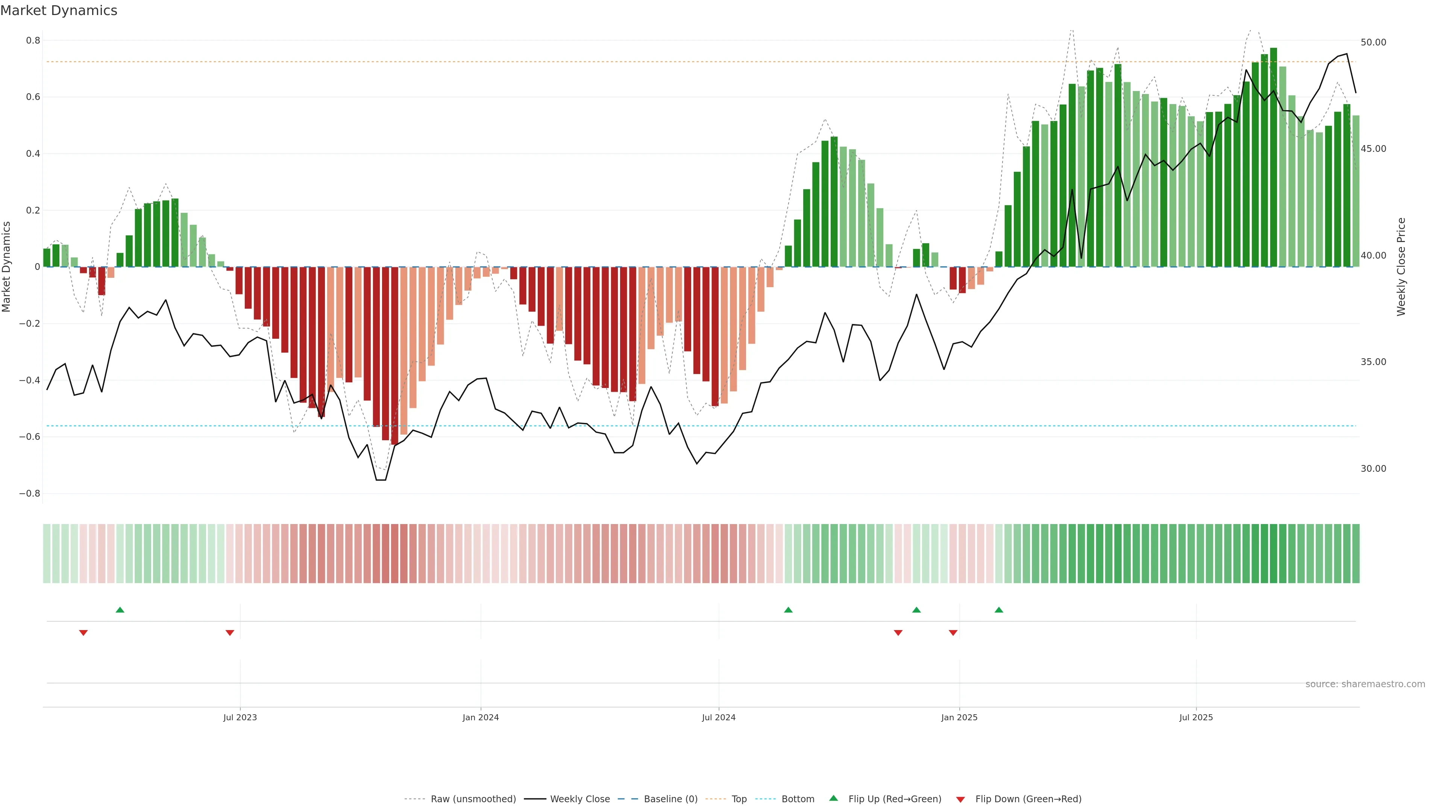Viewport: 1444px width, 812px height.
Task: Click the Jan 2024 x-axis label
Action: click(x=481, y=717)
